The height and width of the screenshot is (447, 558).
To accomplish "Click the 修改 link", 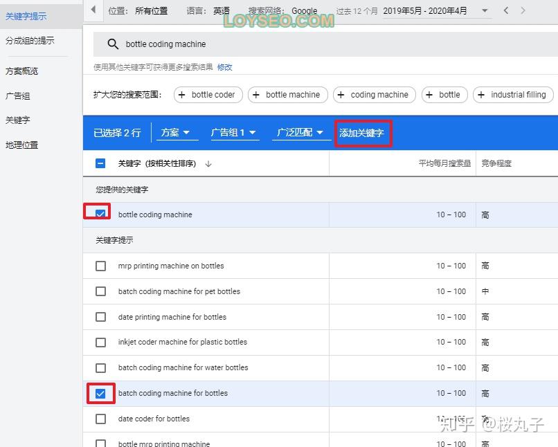I will coord(224,67).
